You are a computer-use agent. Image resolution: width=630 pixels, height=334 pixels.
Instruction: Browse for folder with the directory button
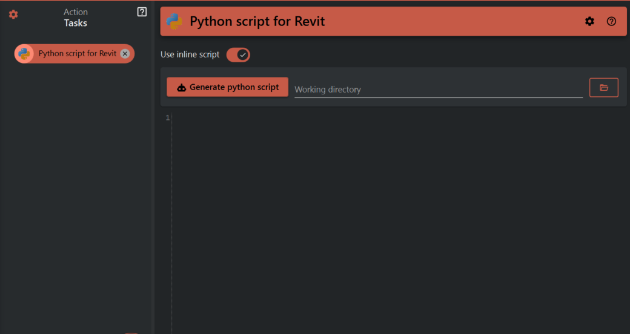[x=603, y=88]
